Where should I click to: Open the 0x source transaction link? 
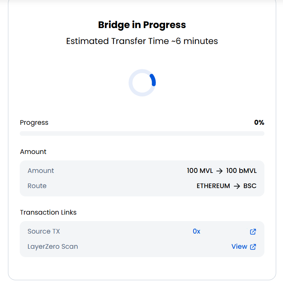pos(197,231)
